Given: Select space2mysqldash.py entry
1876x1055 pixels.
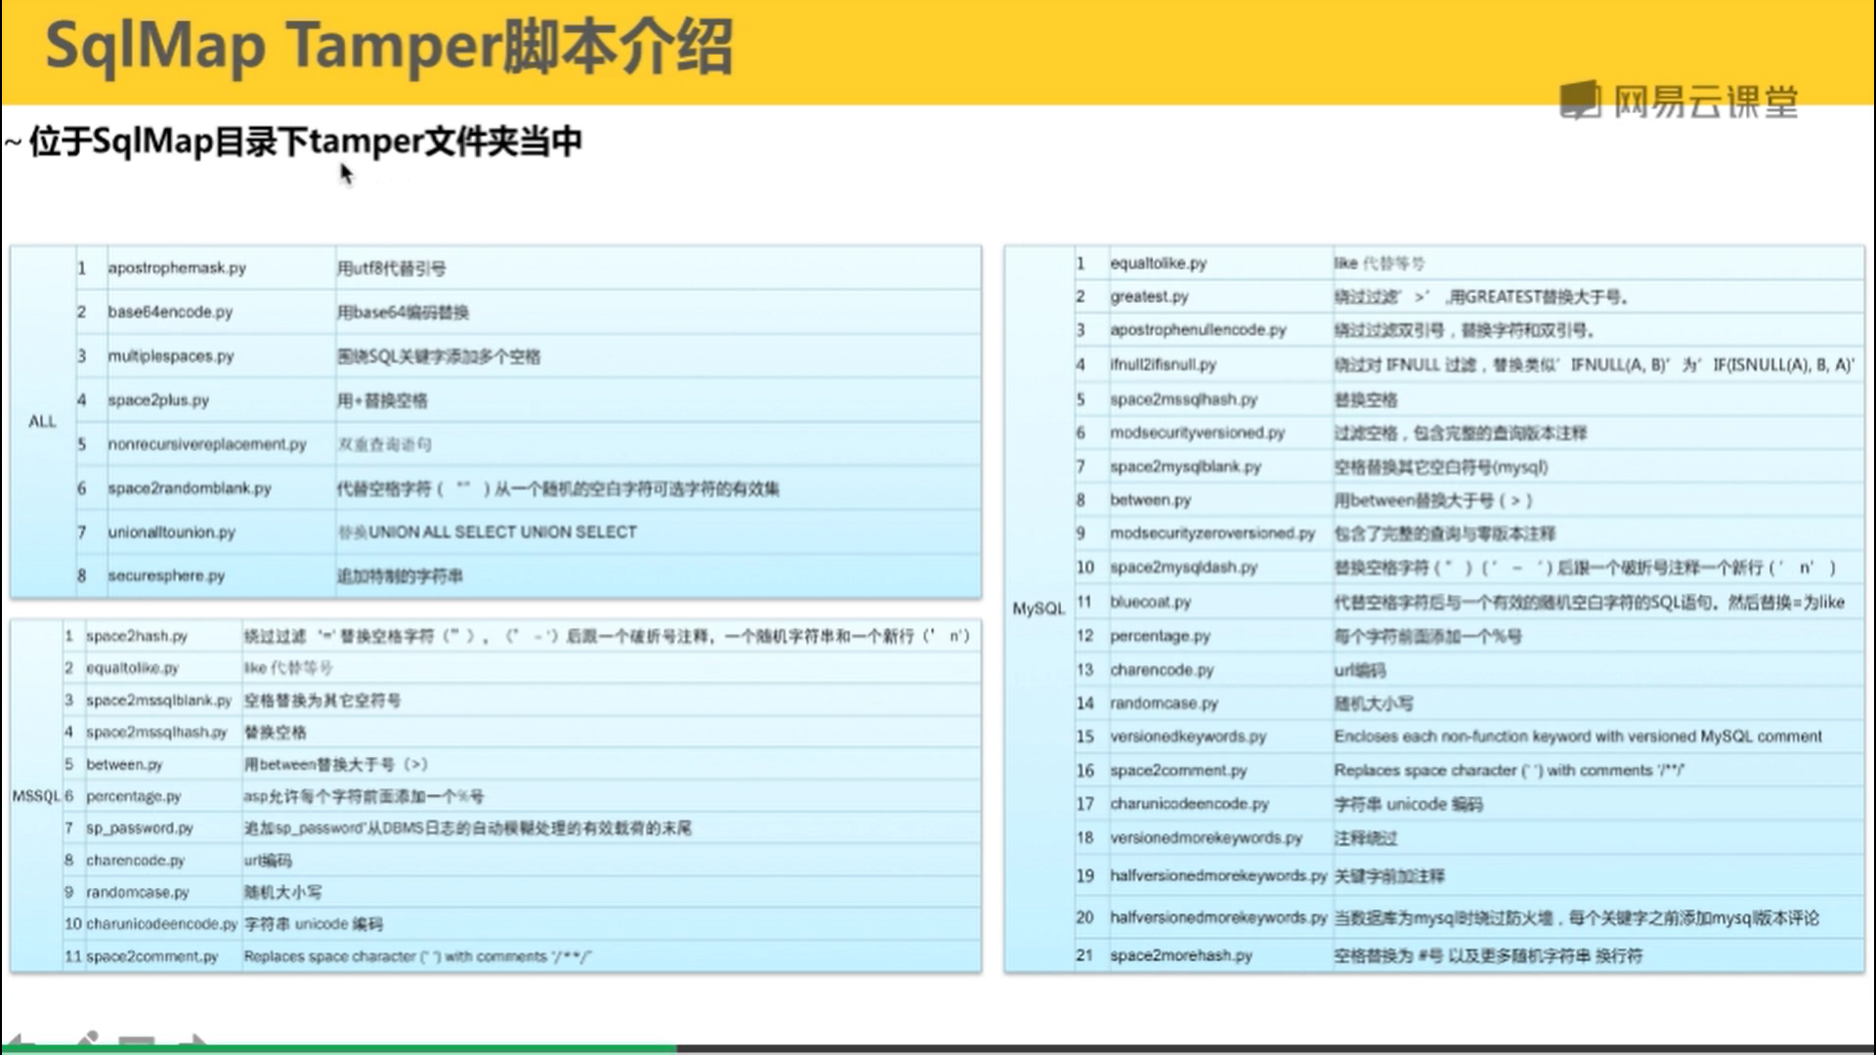Looking at the screenshot, I should point(1184,567).
